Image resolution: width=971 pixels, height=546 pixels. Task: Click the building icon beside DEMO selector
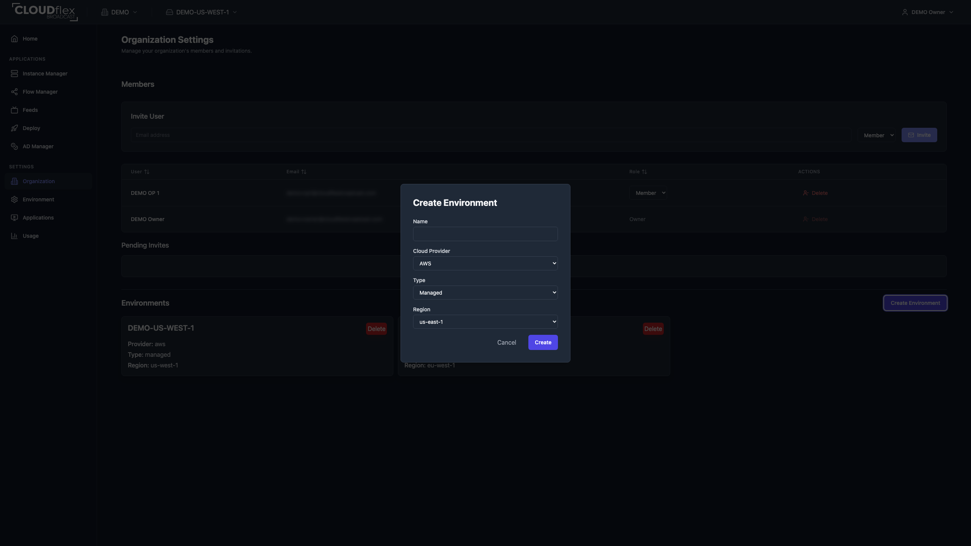105,12
